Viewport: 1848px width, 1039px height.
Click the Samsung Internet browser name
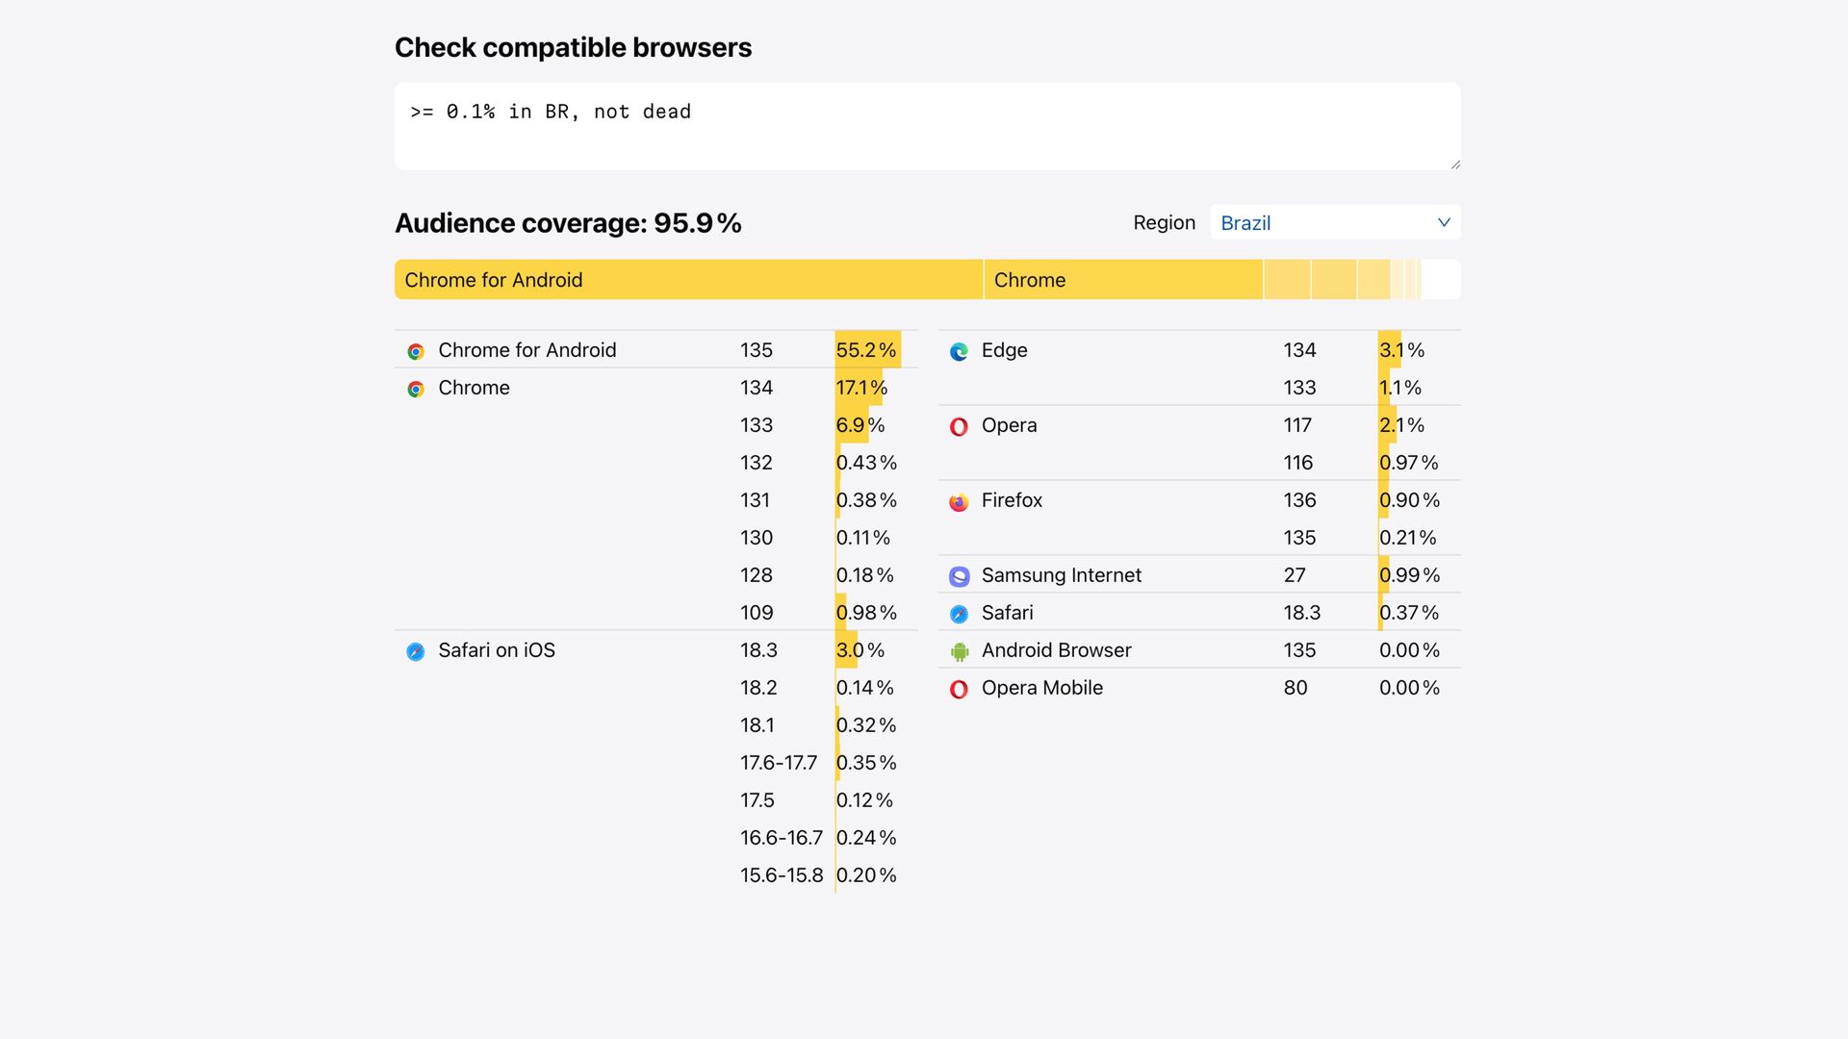coord(1061,575)
